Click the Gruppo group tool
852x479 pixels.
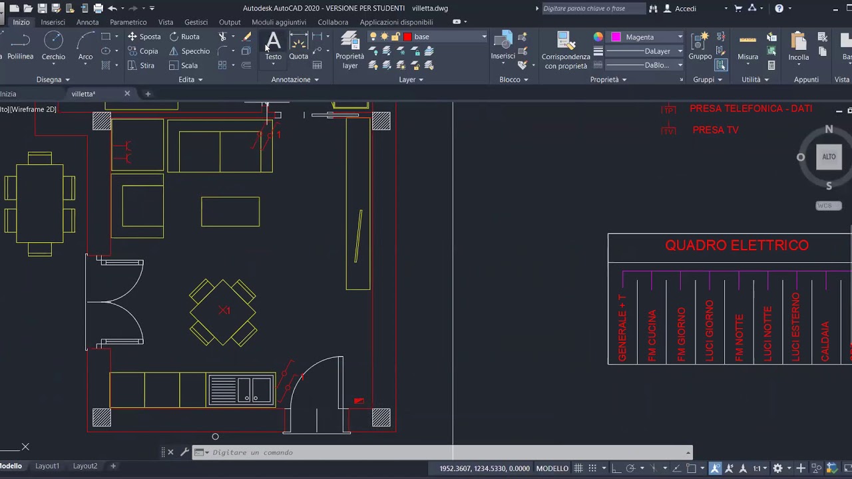point(700,47)
